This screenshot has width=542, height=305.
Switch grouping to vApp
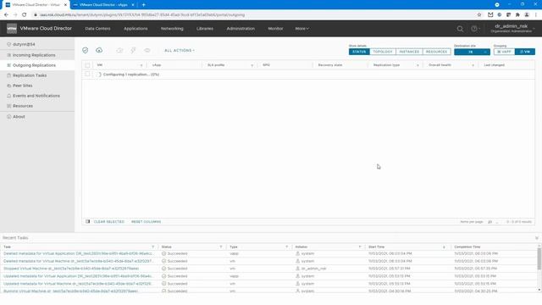coord(505,52)
